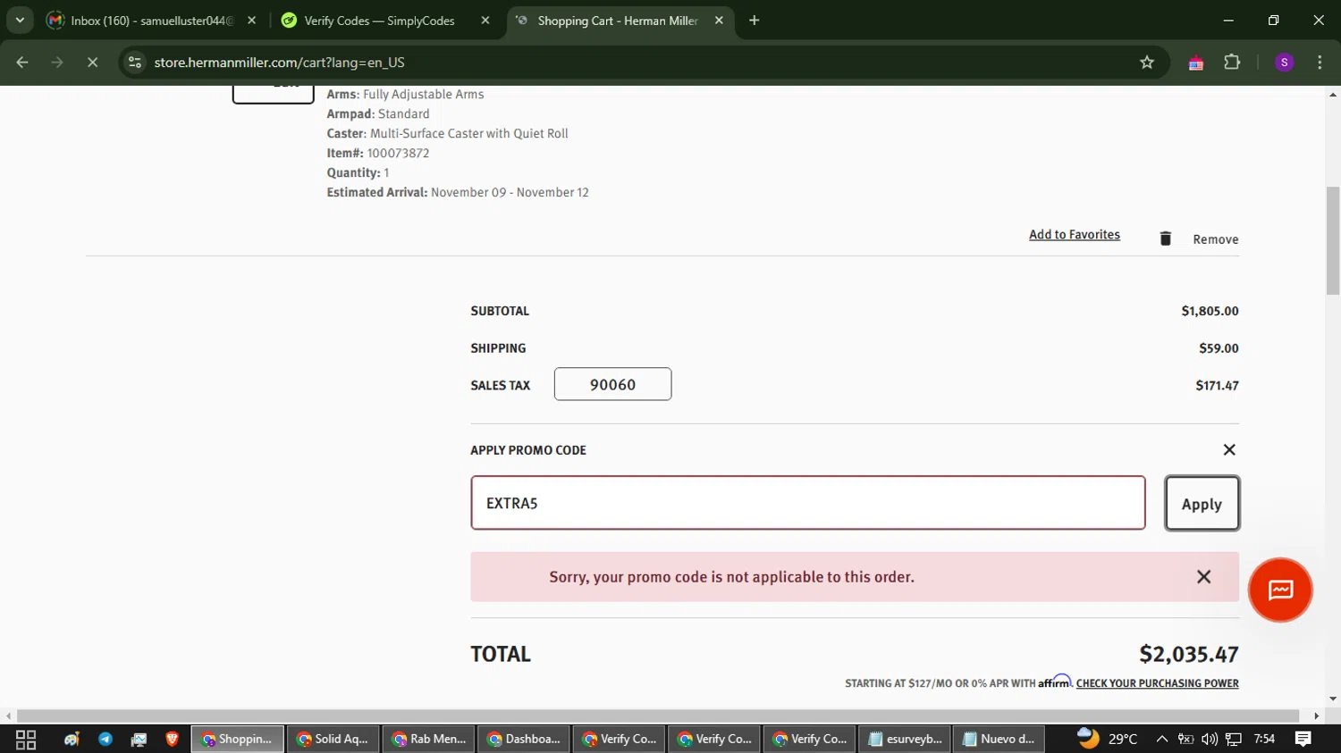The width and height of the screenshot is (1341, 753).
Task: Open the Rab Men... taskbar window
Action: click(x=429, y=739)
